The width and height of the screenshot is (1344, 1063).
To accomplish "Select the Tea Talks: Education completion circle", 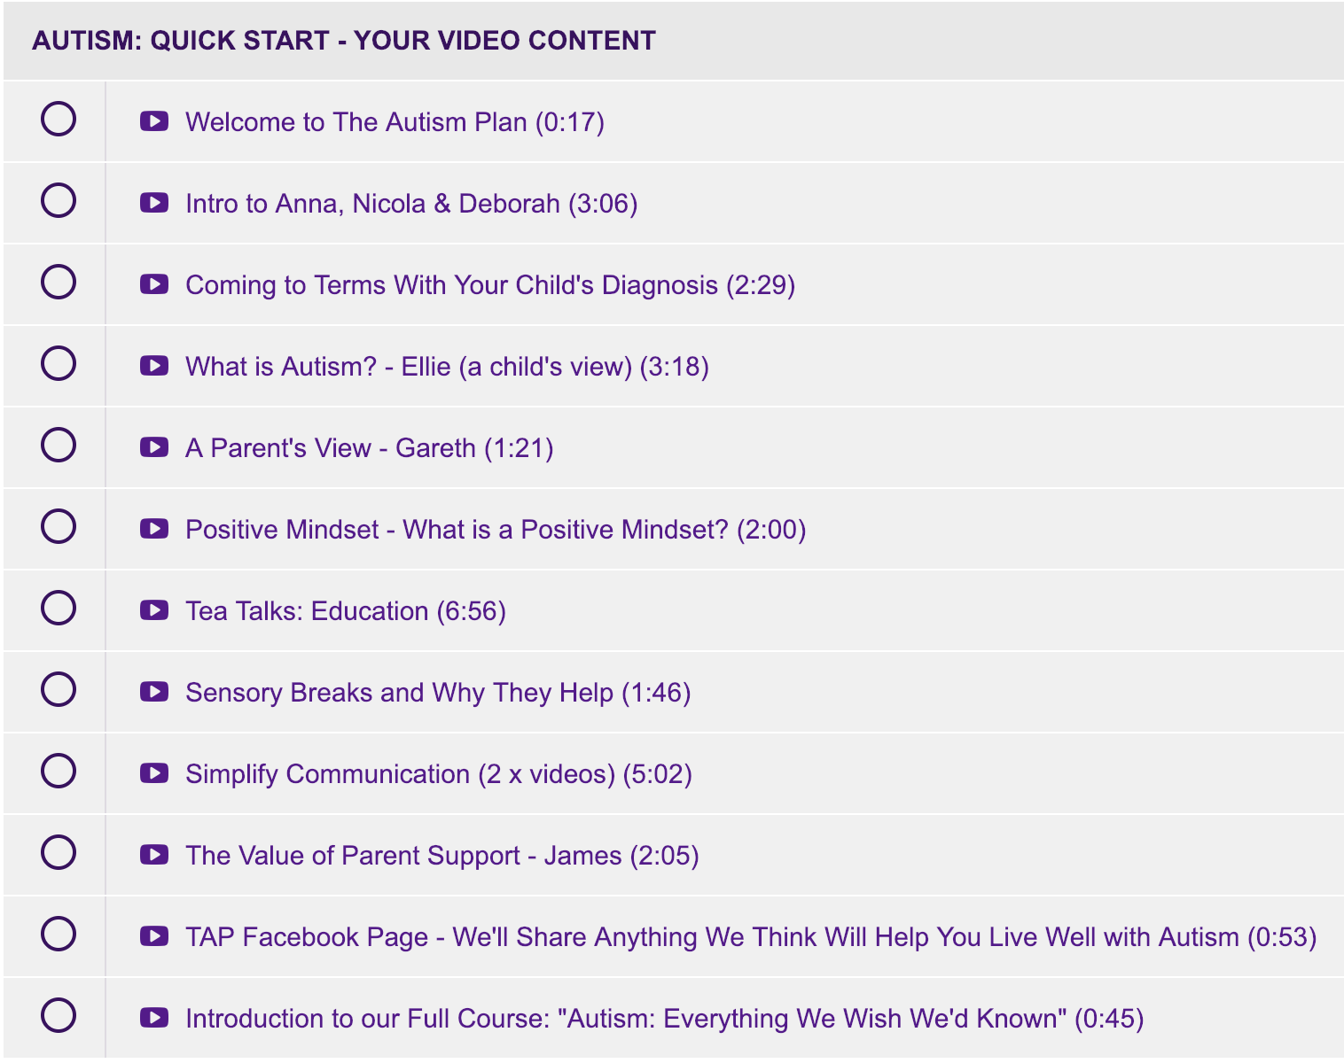I will point(59,608).
